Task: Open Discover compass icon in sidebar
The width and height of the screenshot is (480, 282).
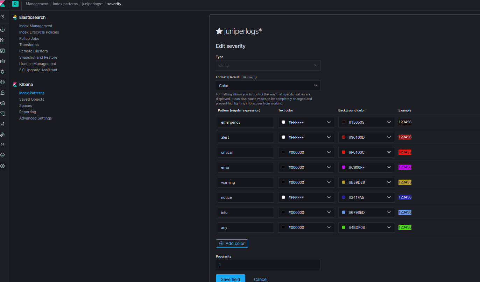Action: [2, 30]
